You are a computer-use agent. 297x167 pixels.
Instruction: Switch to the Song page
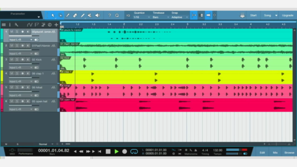coord(267,15)
